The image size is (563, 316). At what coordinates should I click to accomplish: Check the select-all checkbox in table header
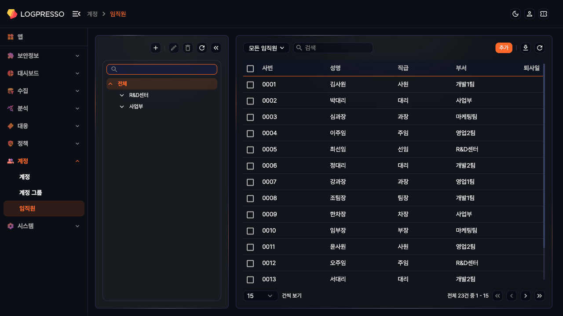[x=250, y=68]
